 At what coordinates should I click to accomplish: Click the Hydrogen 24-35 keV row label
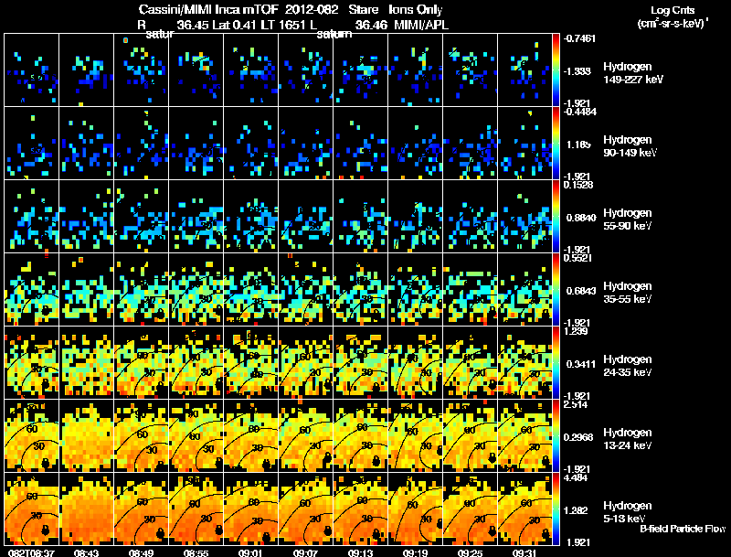627,366
